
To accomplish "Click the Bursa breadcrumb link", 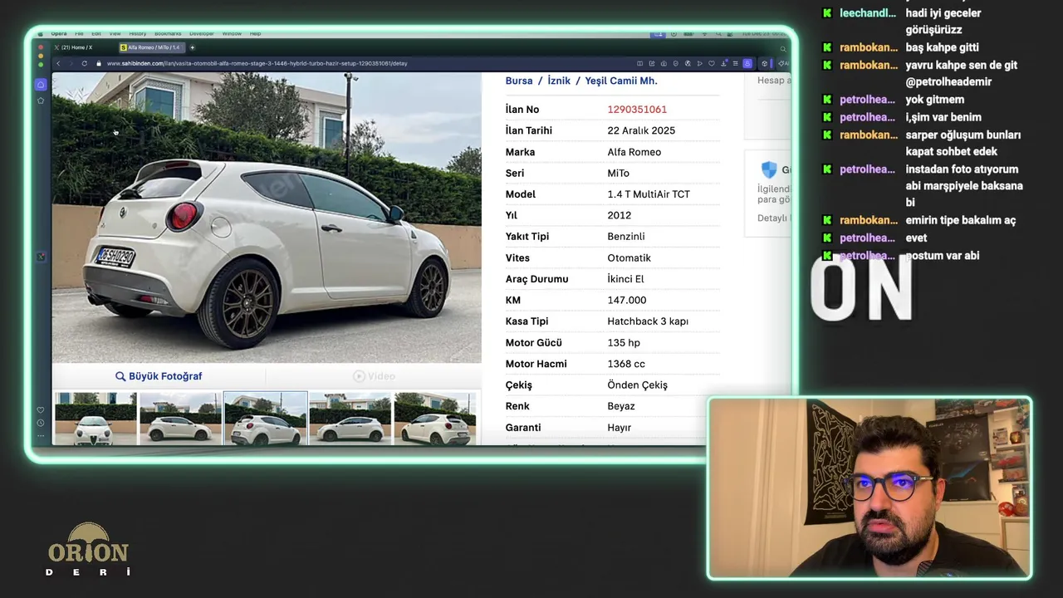I will [519, 81].
